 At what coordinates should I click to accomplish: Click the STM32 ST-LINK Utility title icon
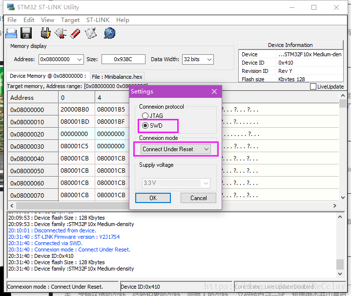click(11, 7)
